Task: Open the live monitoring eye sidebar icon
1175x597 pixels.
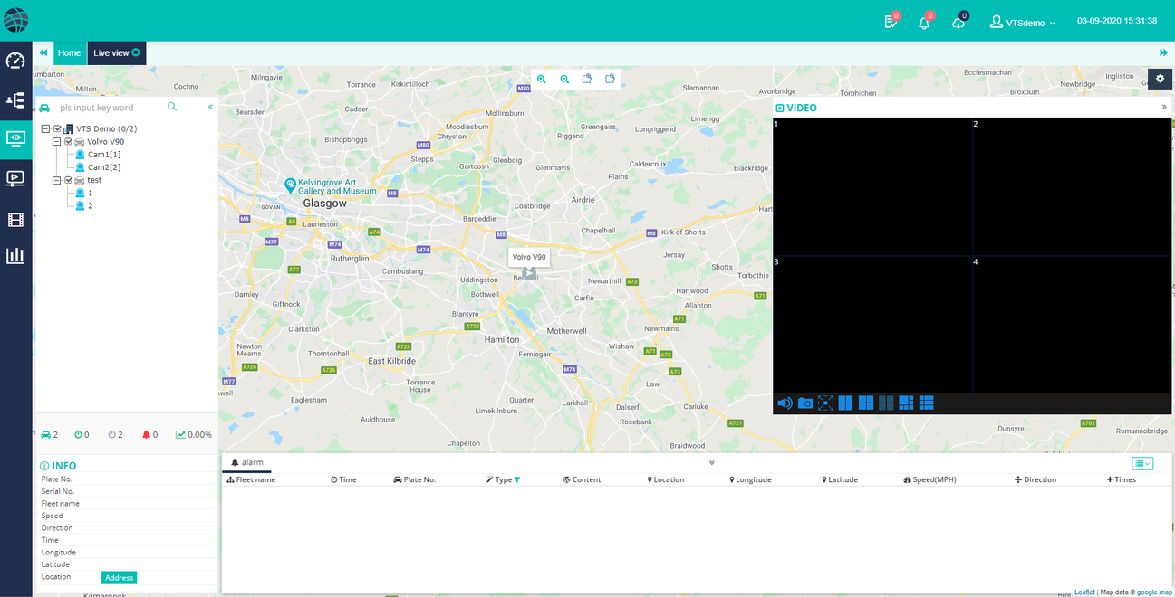Action: (15, 138)
